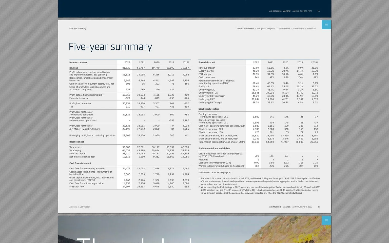Click the 'Amounts in USD million' footnote

[80, 207]
